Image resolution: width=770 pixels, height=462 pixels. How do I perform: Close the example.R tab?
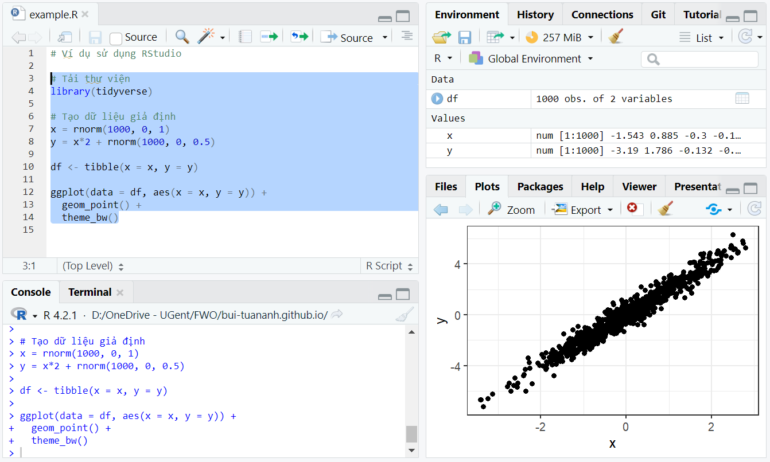pos(85,14)
